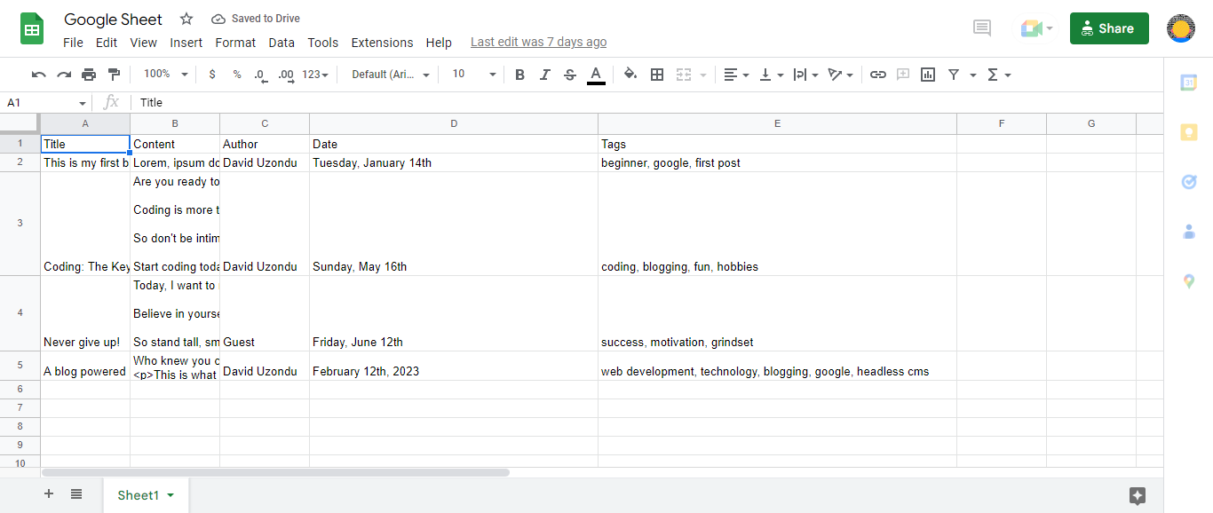The height and width of the screenshot is (513, 1213).
Task: Toggle strikethrough formatting
Action: [570, 75]
